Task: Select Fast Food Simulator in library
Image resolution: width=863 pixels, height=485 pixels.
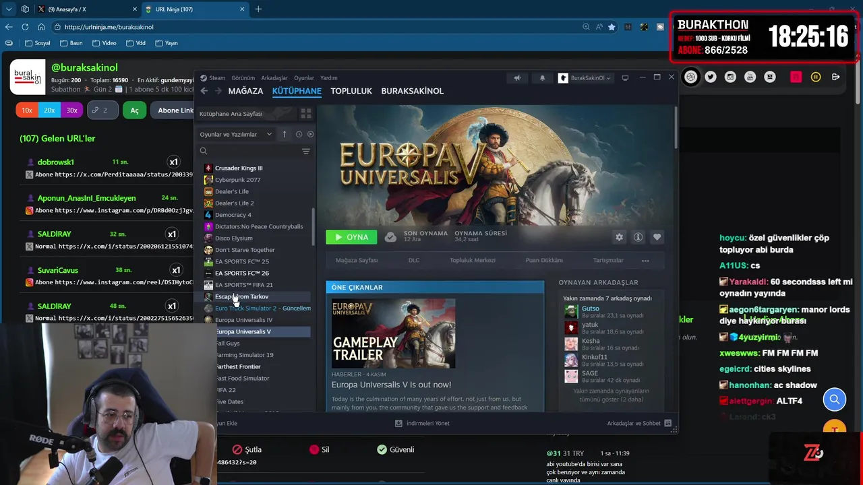Action: pyautogui.click(x=243, y=379)
